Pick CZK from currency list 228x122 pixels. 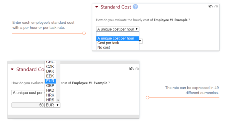[50, 66]
